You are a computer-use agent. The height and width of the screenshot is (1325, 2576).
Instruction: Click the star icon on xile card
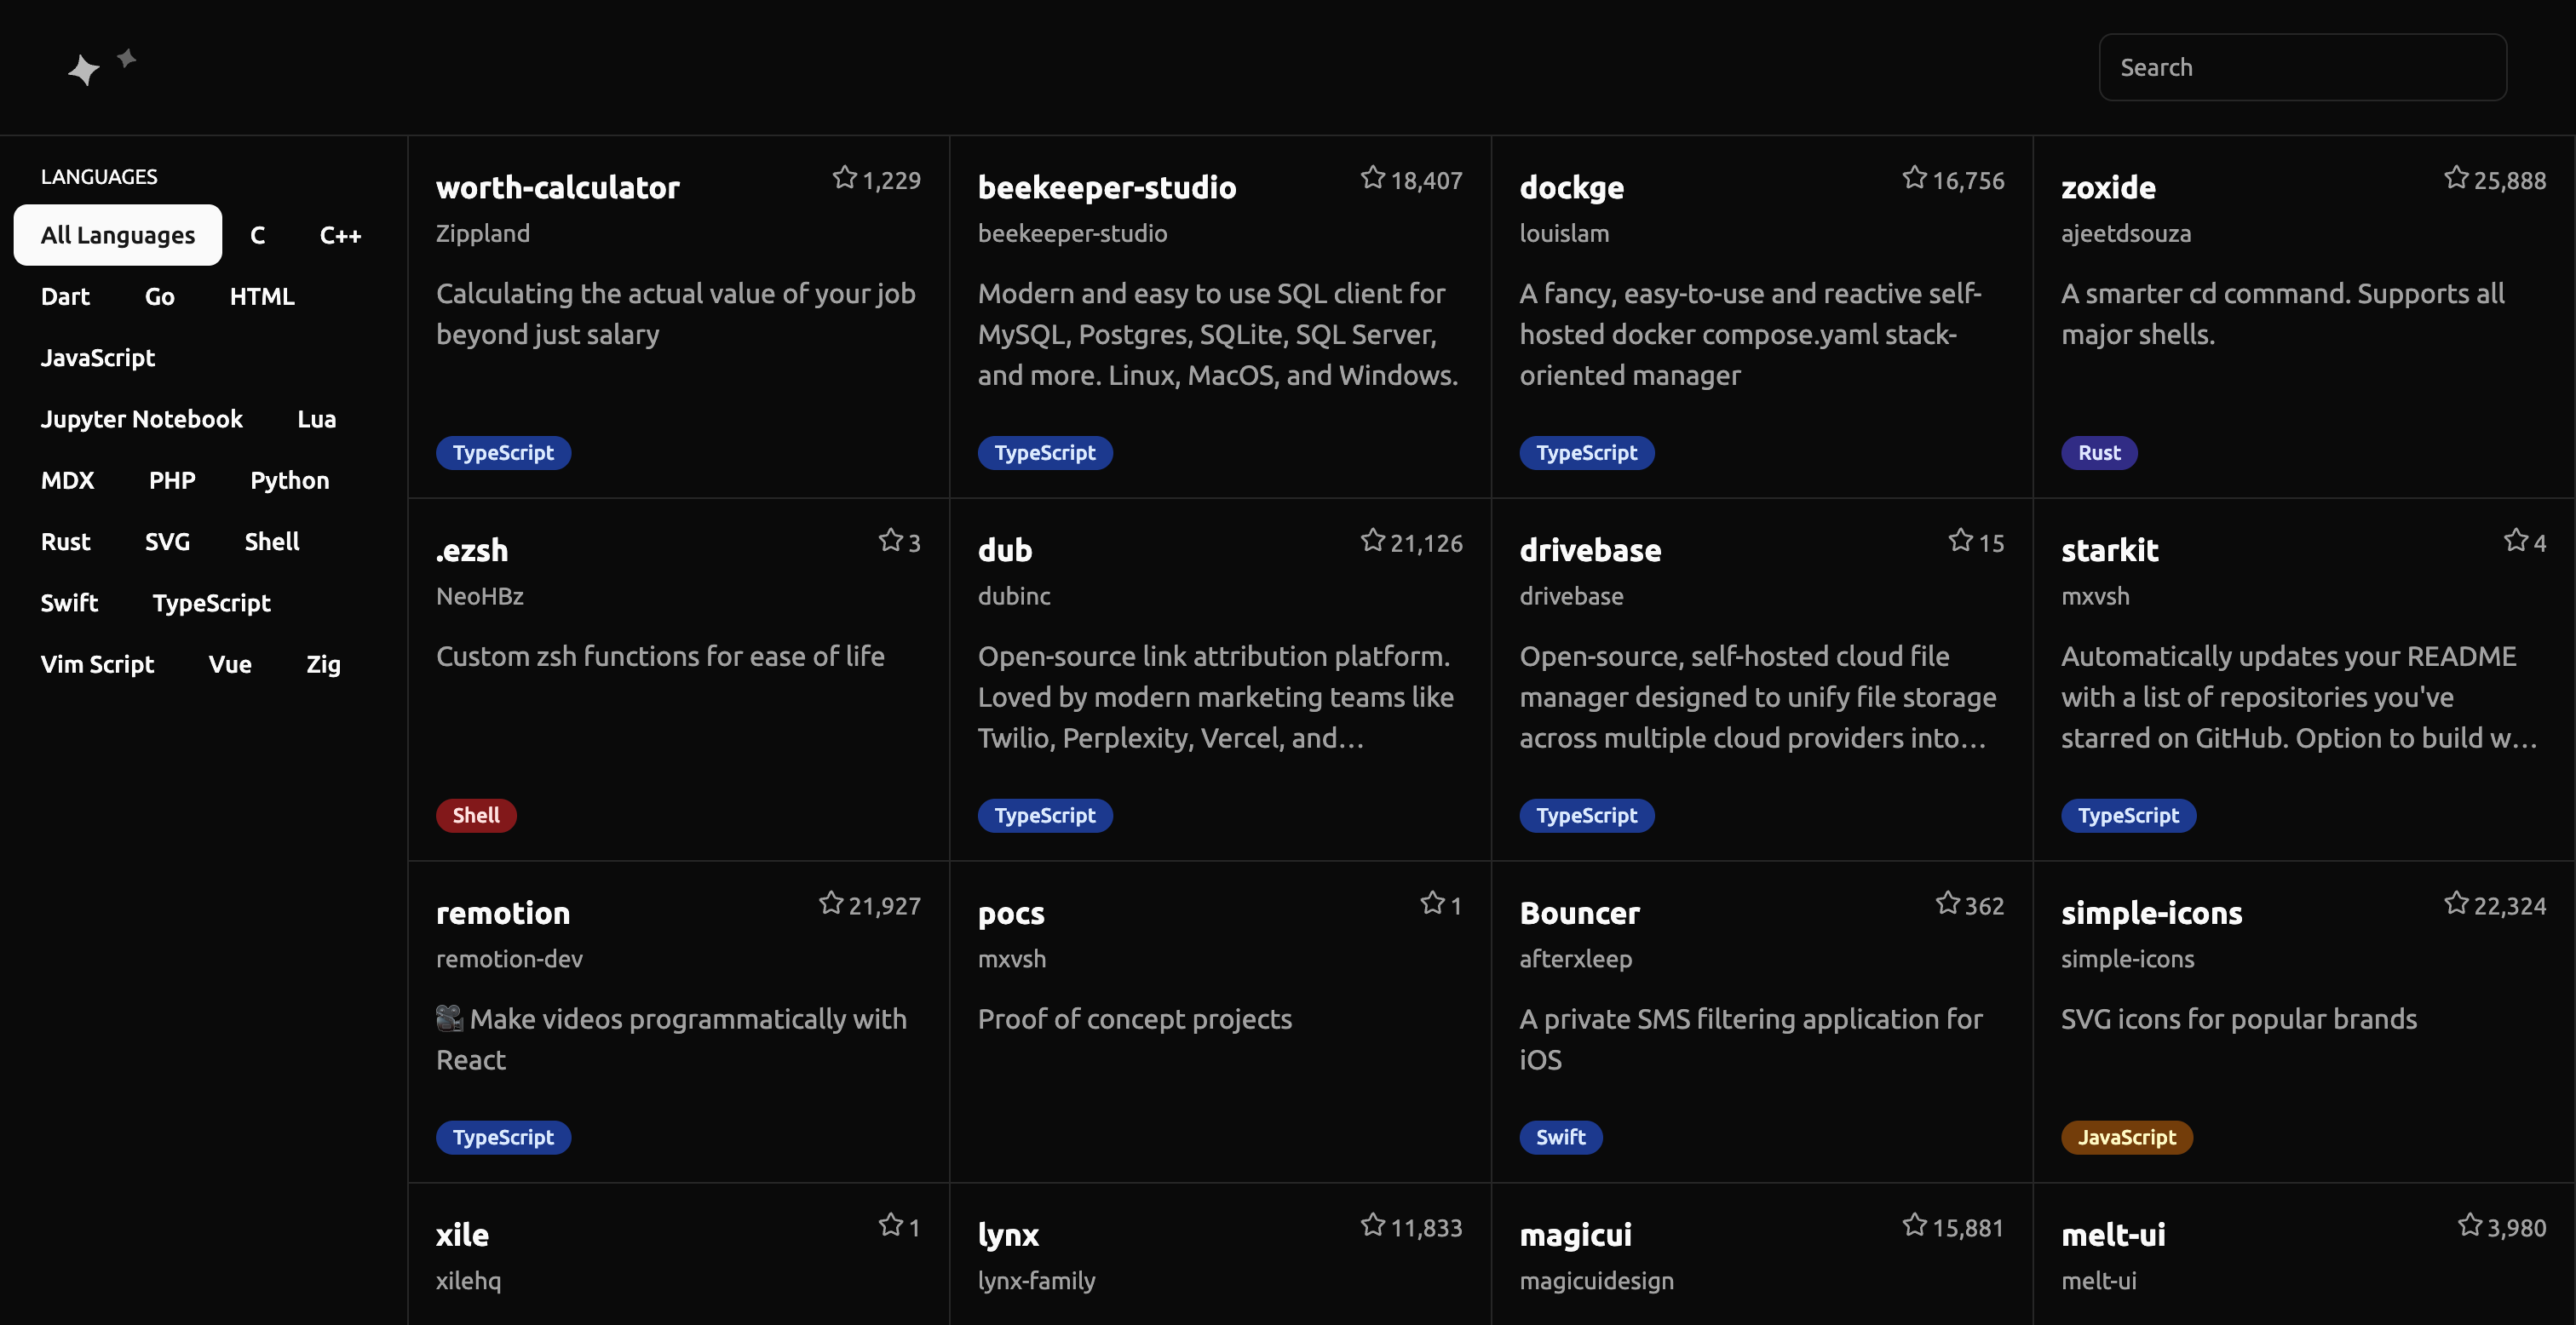point(891,1225)
